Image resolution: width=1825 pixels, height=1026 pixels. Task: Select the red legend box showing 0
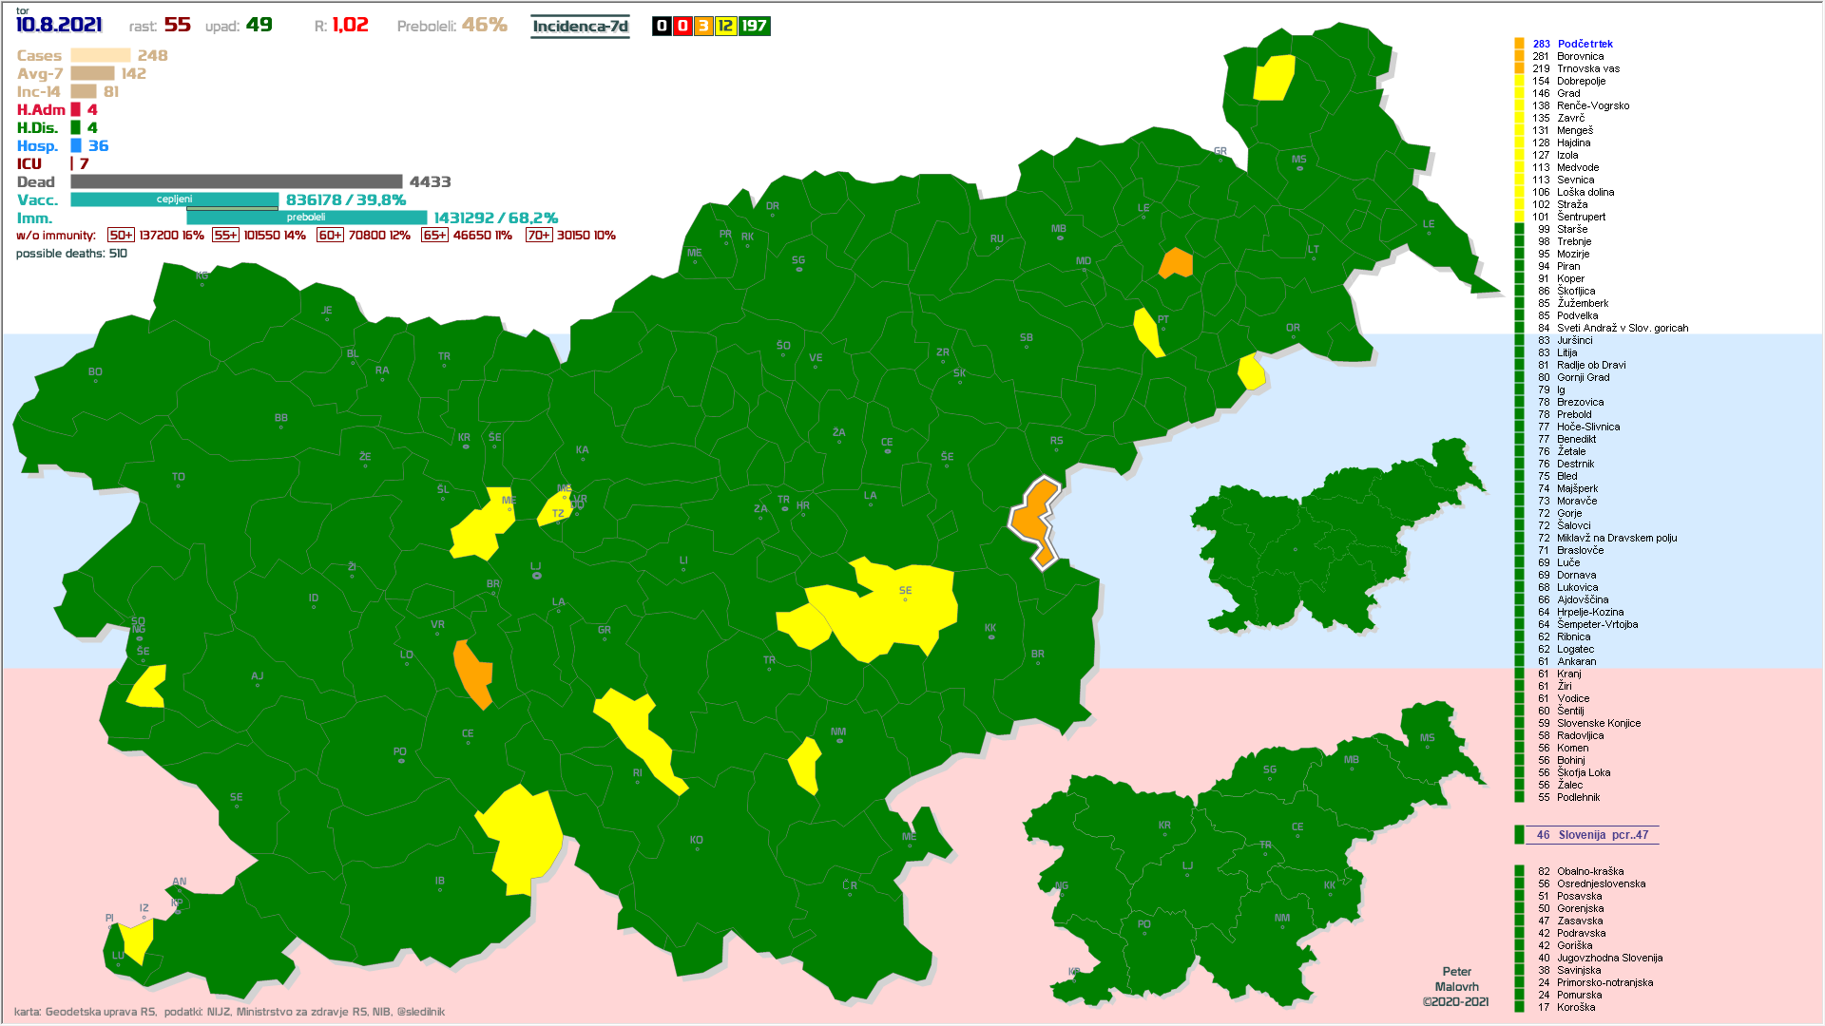coord(682,27)
